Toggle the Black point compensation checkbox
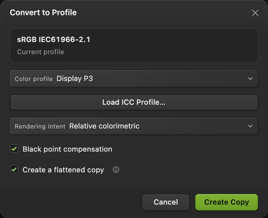 [x=14, y=149]
